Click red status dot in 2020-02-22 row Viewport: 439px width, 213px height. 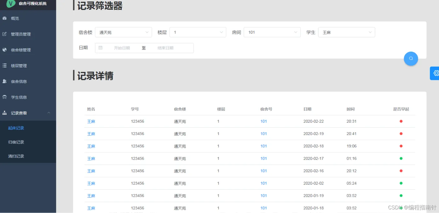click(401, 121)
